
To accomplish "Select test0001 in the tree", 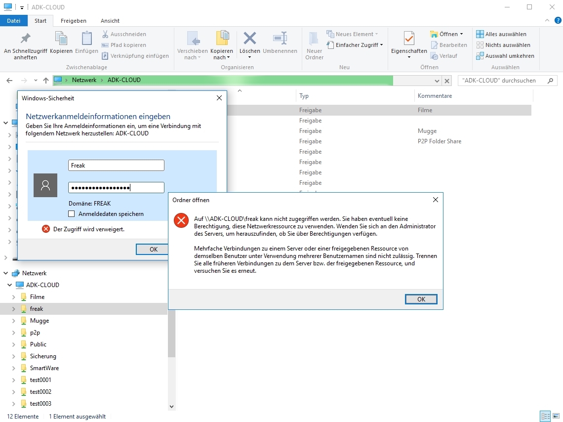I will pyautogui.click(x=40, y=380).
